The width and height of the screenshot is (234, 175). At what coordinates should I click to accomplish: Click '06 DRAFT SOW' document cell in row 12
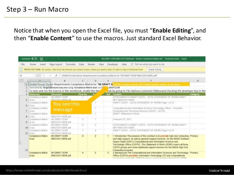click(x=65, y=143)
